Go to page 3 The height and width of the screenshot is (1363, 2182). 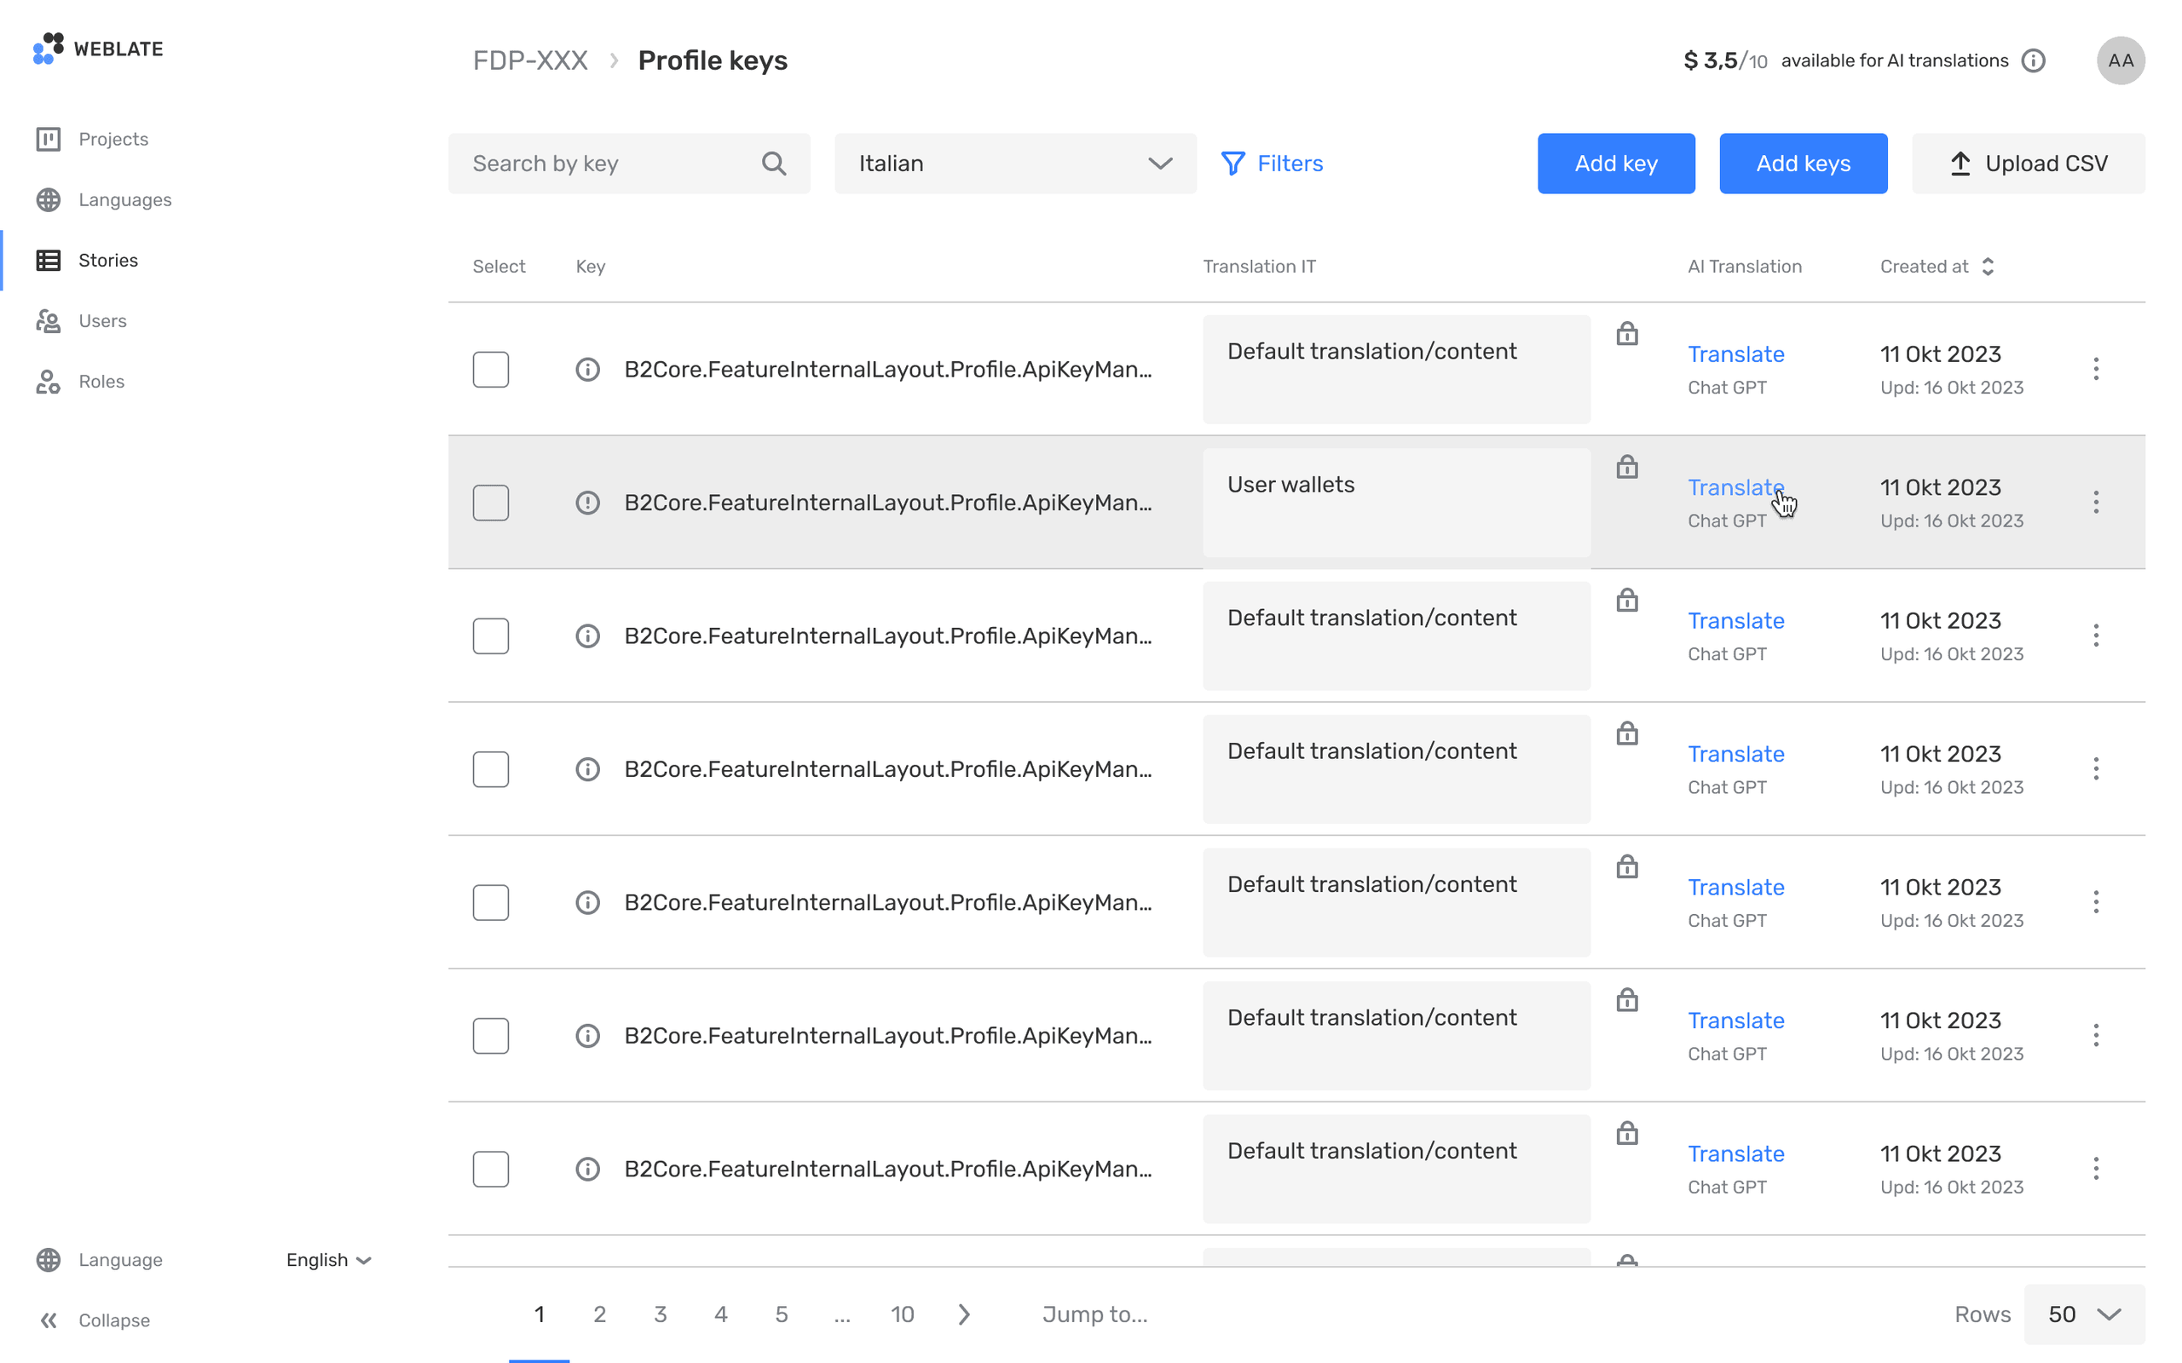pyautogui.click(x=660, y=1314)
